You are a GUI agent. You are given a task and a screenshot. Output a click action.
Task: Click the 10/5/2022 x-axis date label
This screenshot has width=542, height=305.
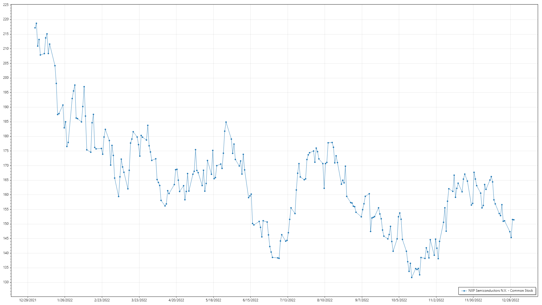coord(399,300)
